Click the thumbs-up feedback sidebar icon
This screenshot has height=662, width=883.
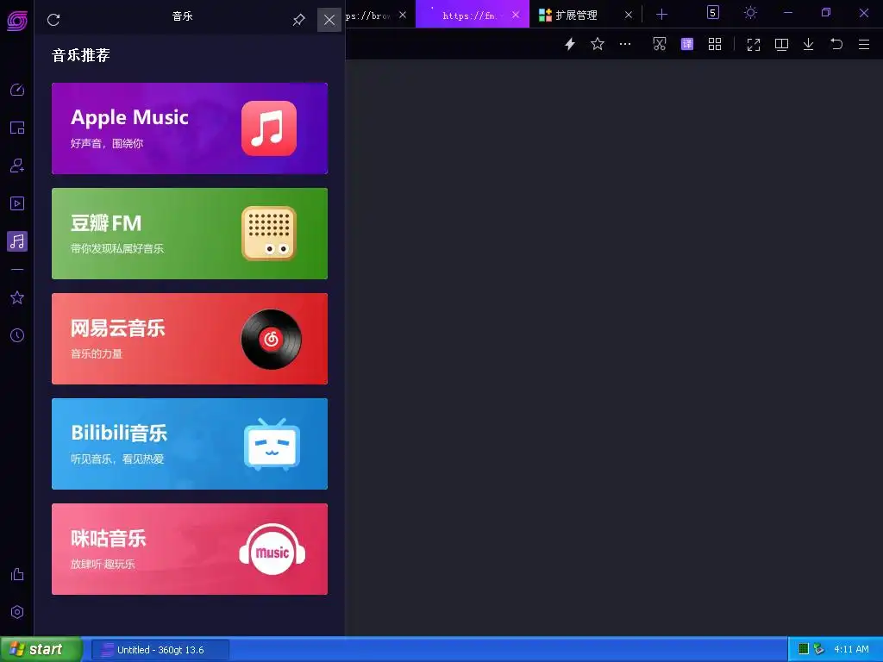(17, 574)
